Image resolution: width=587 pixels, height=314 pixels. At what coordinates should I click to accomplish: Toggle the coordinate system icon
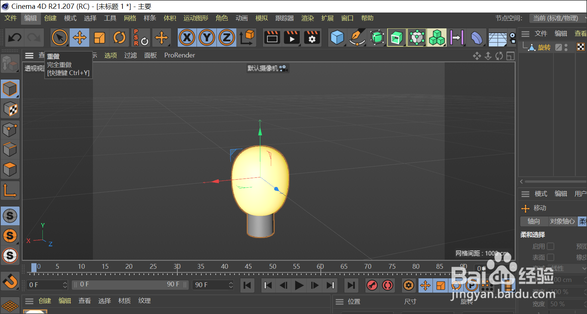[x=247, y=38]
